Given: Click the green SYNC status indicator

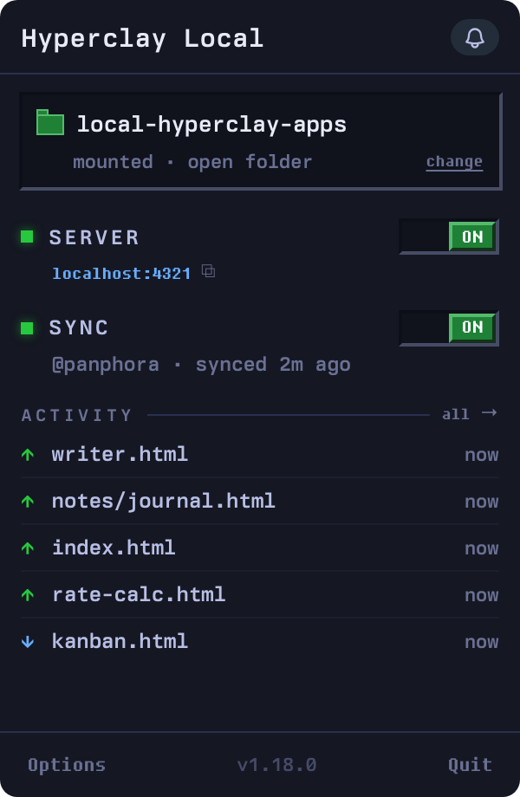Looking at the screenshot, I should 27,327.
